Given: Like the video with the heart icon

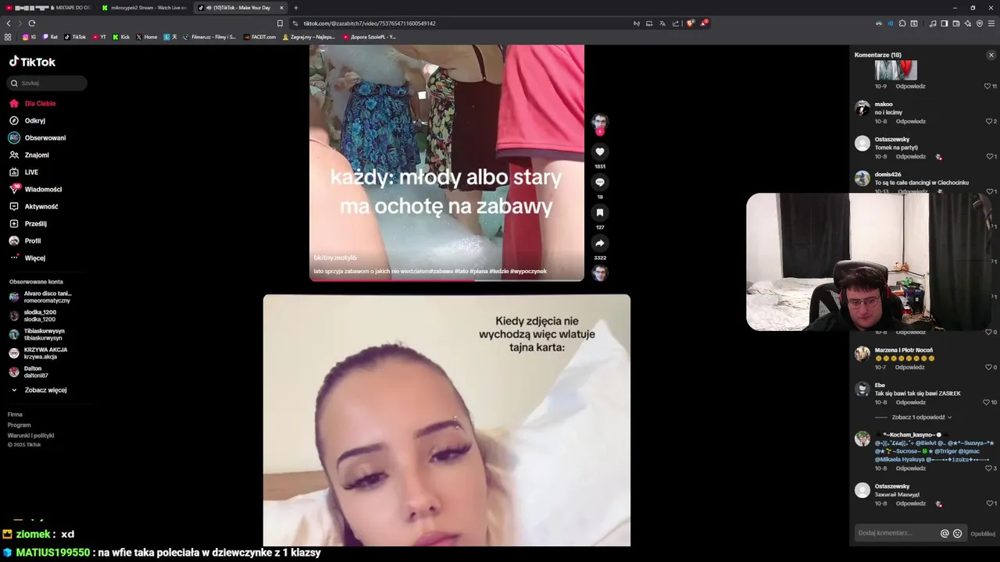Looking at the screenshot, I should click(600, 151).
